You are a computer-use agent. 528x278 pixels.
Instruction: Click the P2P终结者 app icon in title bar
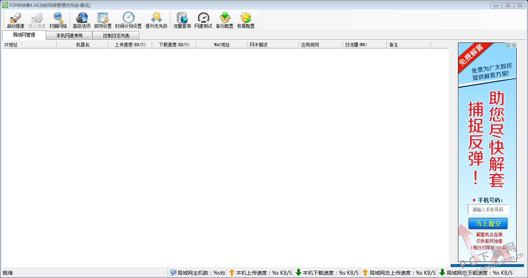[x=5, y=5]
